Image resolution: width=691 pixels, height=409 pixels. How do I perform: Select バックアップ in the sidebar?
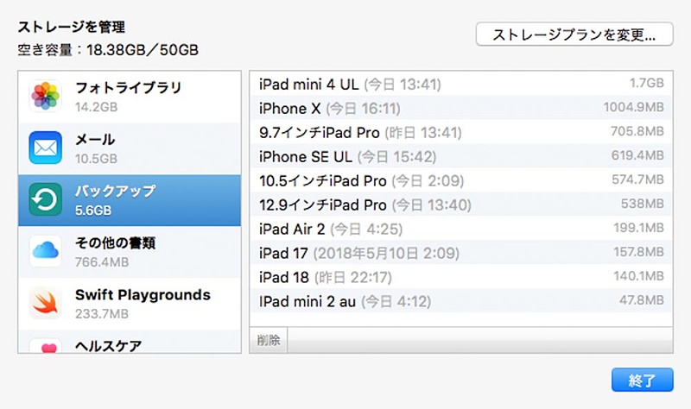[130, 200]
